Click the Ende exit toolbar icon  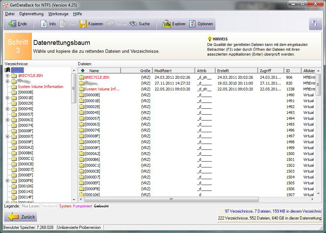tap(12, 24)
